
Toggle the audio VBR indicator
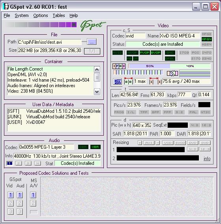click(x=96, y=147)
